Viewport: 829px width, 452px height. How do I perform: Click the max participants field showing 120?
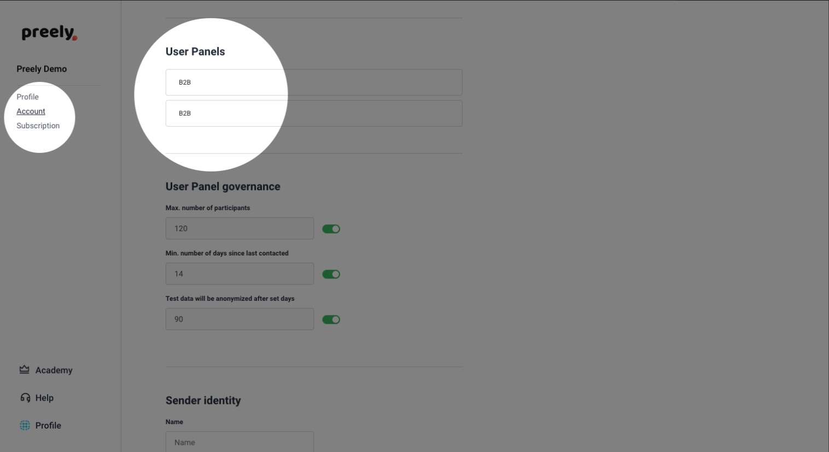[240, 228]
